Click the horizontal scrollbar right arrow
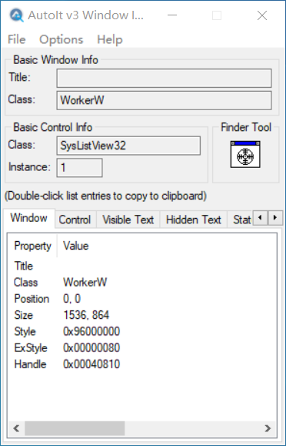 point(268,428)
